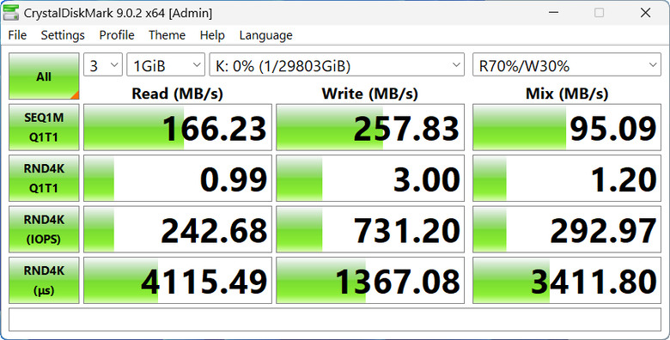This screenshot has width=670, height=340.
Task: Close the CrystalDiskMark window
Action: 646,13
